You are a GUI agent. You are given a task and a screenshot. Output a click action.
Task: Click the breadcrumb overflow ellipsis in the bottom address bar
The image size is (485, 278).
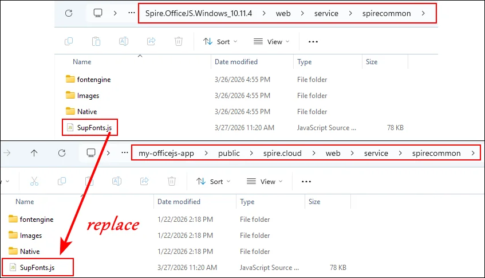pos(125,153)
